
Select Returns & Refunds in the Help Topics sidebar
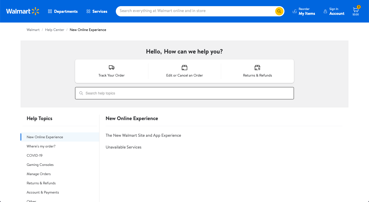(x=41, y=183)
